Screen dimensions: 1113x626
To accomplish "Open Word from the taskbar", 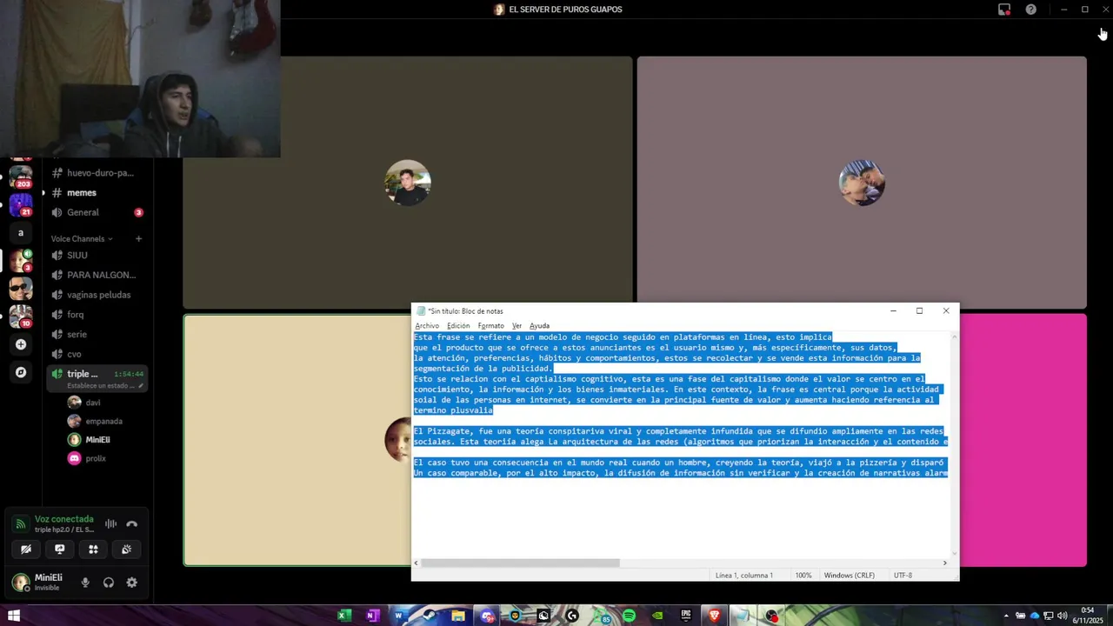I will click(401, 616).
